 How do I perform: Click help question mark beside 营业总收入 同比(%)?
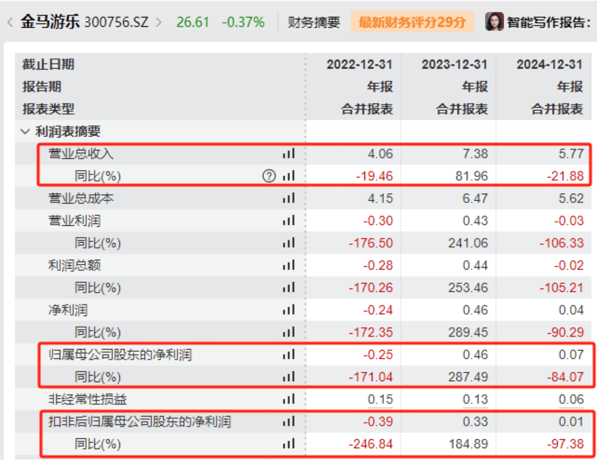tap(269, 176)
